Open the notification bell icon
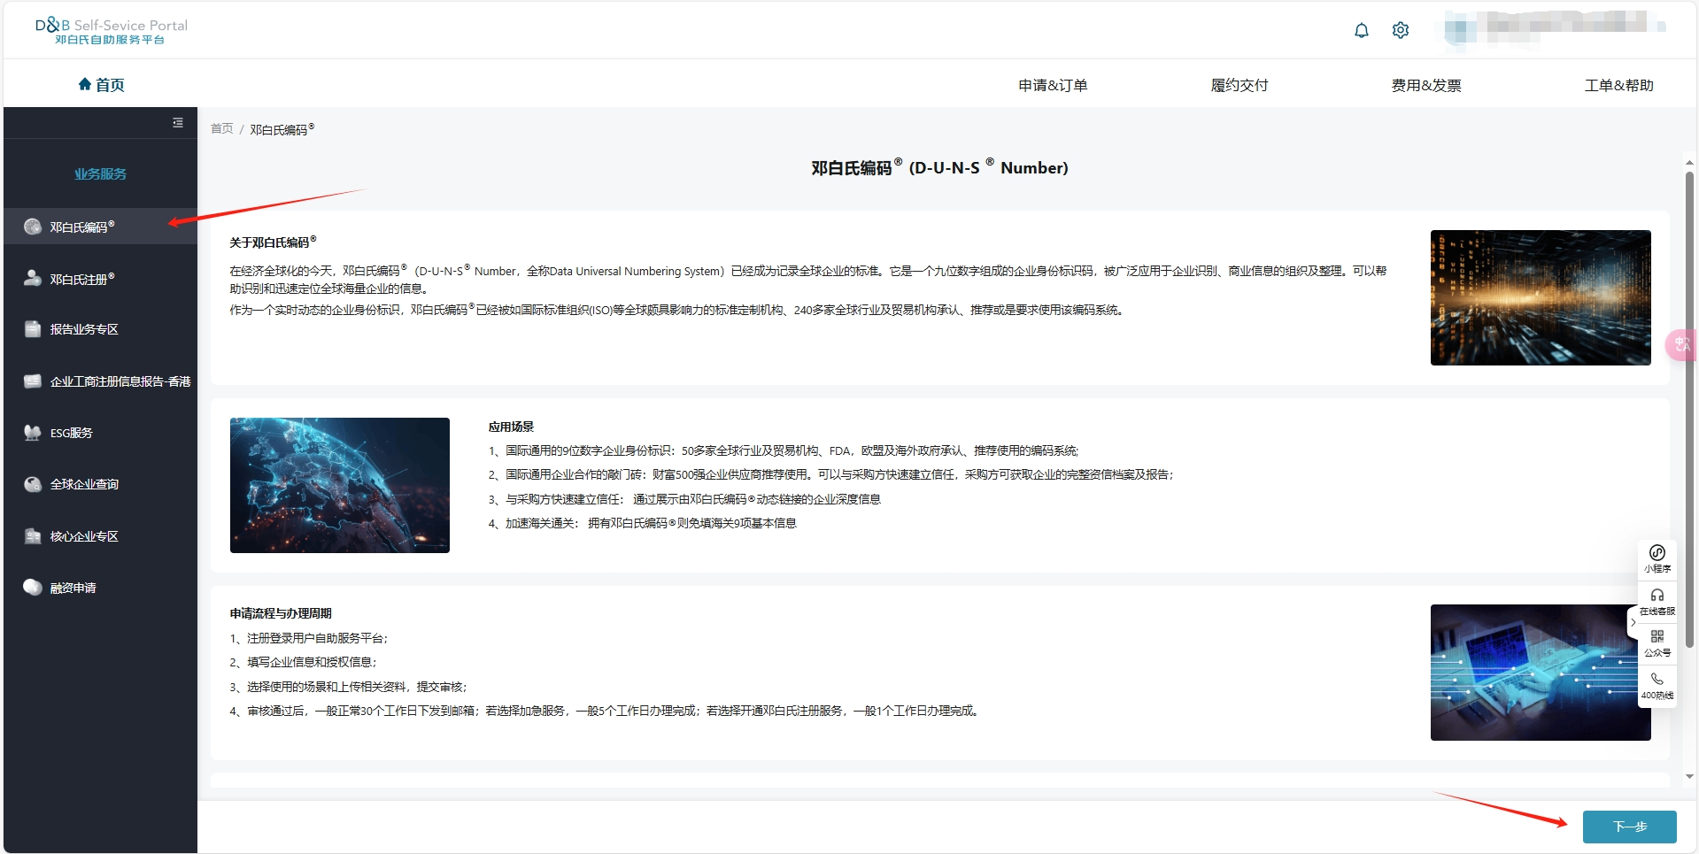This screenshot has width=1699, height=854. click(1362, 30)
